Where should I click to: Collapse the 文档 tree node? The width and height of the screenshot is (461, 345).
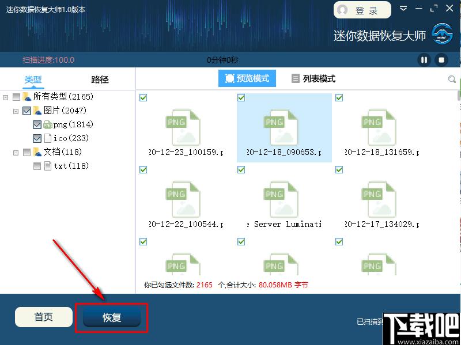tap(16, 153)
